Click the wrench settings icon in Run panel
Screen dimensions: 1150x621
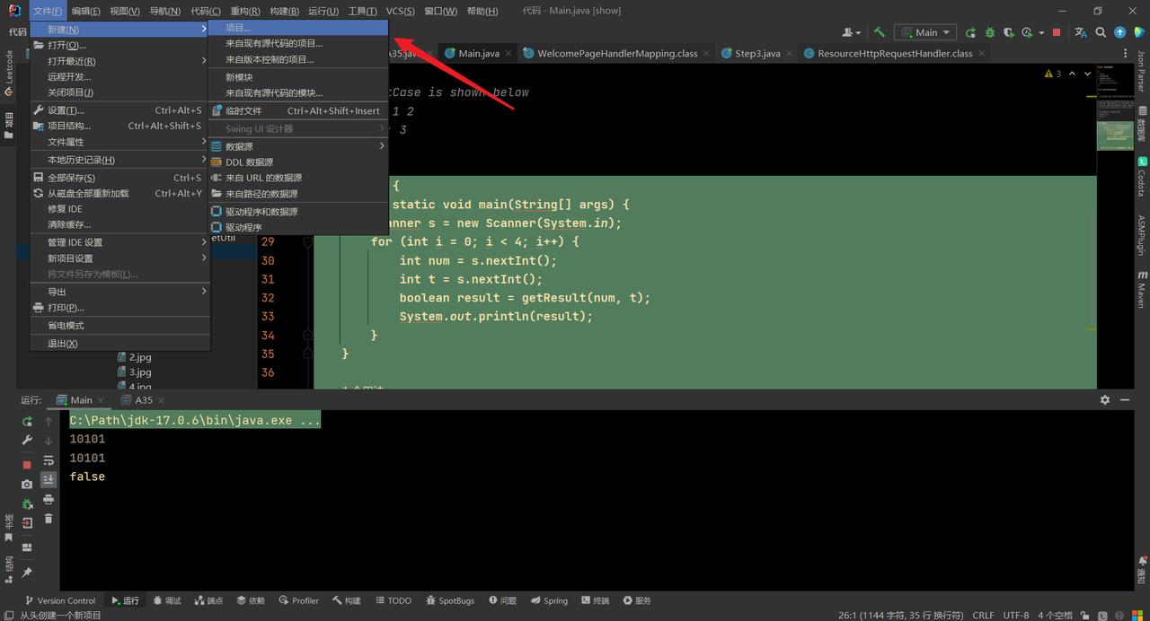(x=27, y=440)
